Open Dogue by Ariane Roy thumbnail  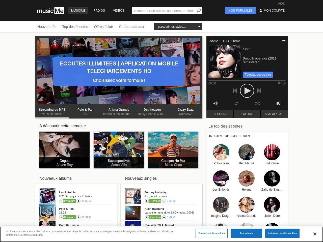[x=64, y=150]
